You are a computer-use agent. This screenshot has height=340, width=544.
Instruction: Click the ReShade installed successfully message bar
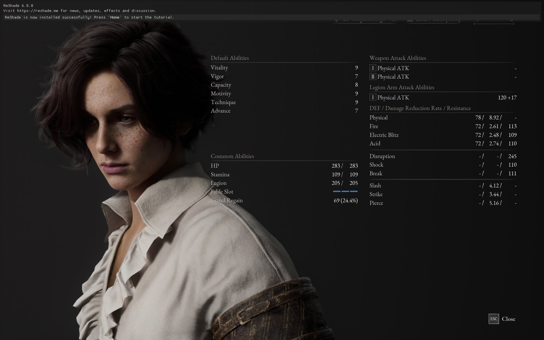[x=272, y=17]
